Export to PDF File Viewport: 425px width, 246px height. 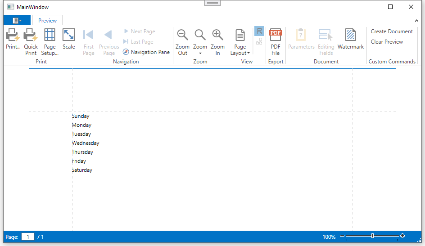(276, 35)
